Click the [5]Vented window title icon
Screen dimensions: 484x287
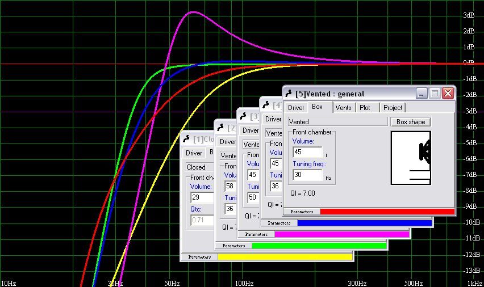pyautogui.click(x=289, y=93)
